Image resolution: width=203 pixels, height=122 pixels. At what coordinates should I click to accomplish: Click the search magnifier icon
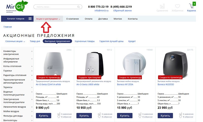click(78, 7)
